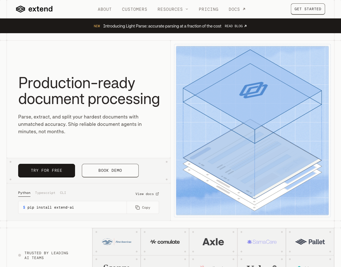The image size is (341, 267).
Task: Click the arrow icon next to Read Blog
Action: 245,26
